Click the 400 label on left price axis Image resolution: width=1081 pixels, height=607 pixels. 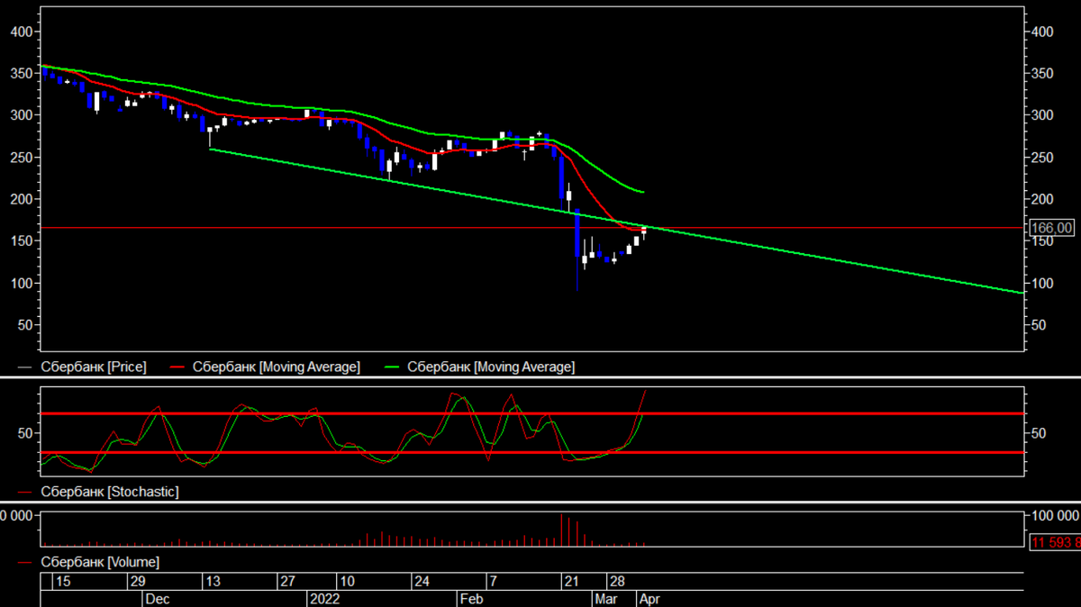(21, 32)
